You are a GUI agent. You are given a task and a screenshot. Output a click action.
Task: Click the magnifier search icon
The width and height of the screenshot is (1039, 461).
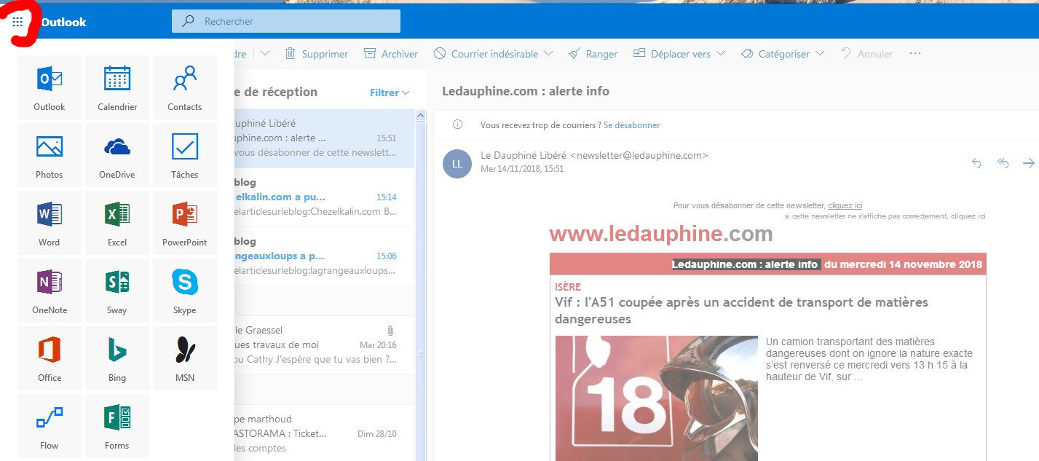[188, 21]
